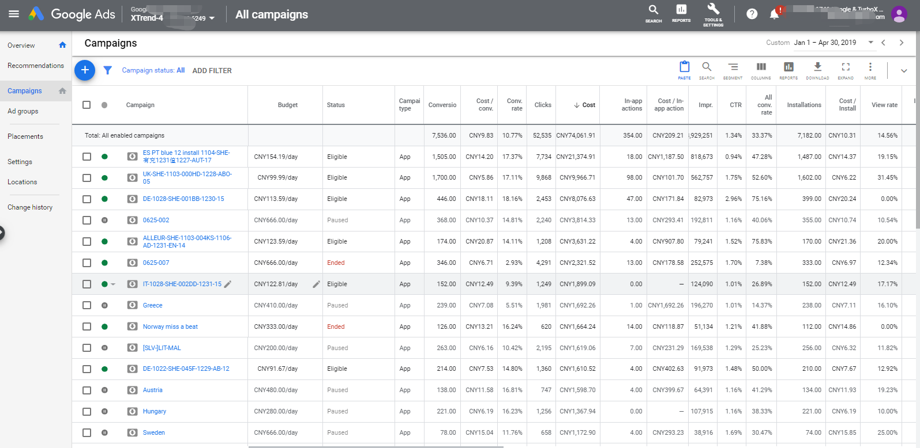Sort the table by the Clicks column header
The height and width of the screenshot is (448, 920).
(x=542, y=105)
